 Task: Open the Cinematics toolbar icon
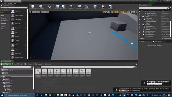coord(87,7)
